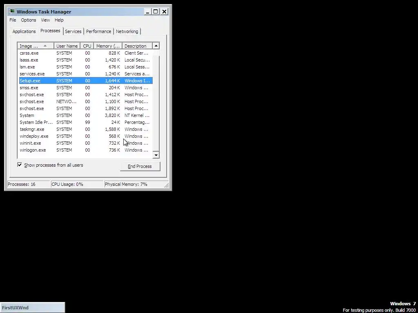
Task: Select svchost.exe row using 1,412 K
Action: [x=86, y=95]
